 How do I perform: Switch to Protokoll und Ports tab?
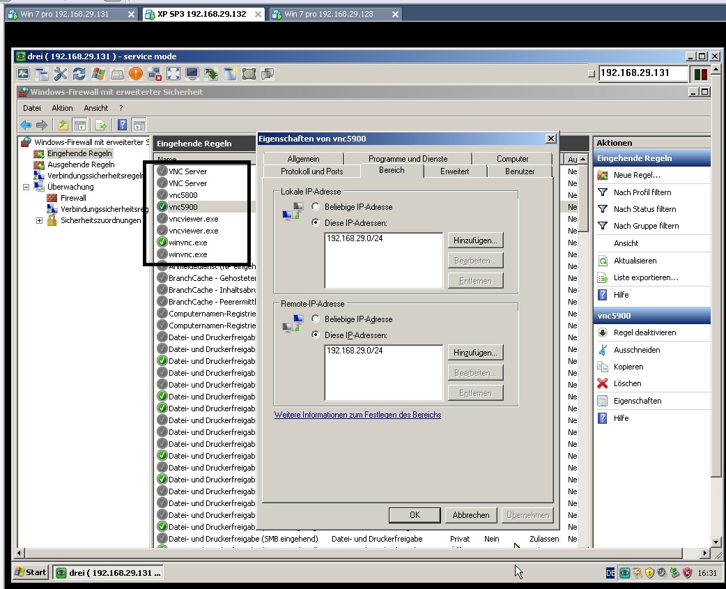point(312,171)
